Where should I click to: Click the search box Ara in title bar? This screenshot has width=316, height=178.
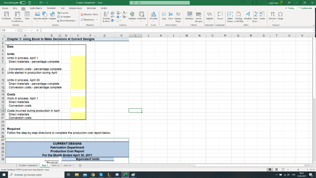(x=160, y=3)
